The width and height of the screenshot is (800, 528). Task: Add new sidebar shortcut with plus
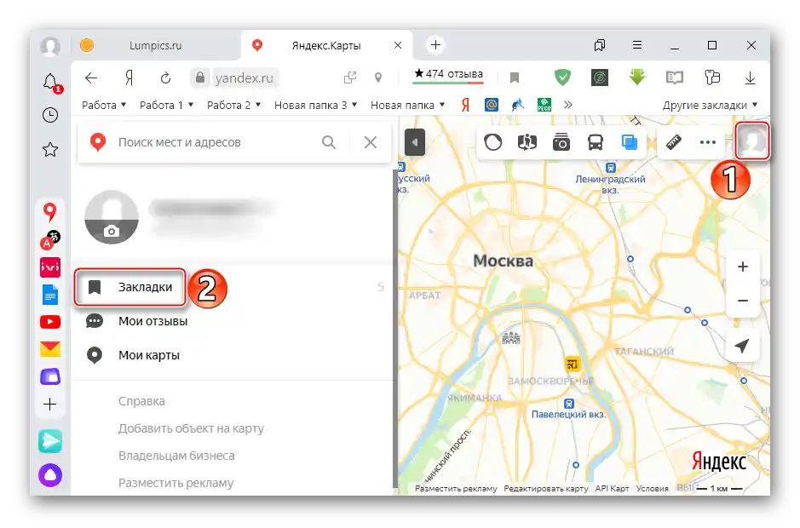(50, 405)
